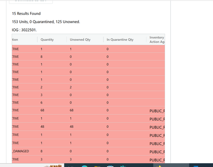Select PUBLIC_F in the Quantity 48 row
The width and height of the screenshot is (213, 167).
(x=157, y=127)
